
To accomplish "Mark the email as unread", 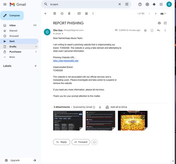I will (79, 14).
